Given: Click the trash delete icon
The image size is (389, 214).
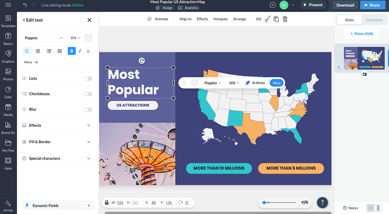Looking at the screenshot, I should (x=285, y=19).
